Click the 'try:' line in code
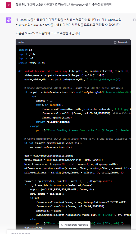Screen dimensions: 136x234 (x=33, y=97)
